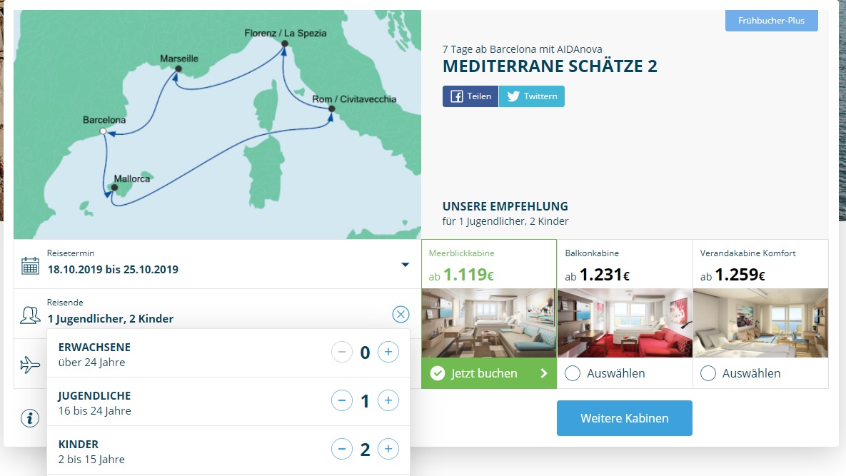
Task: Increase Erwachsene count with plus
Action: tap(388, 352)
